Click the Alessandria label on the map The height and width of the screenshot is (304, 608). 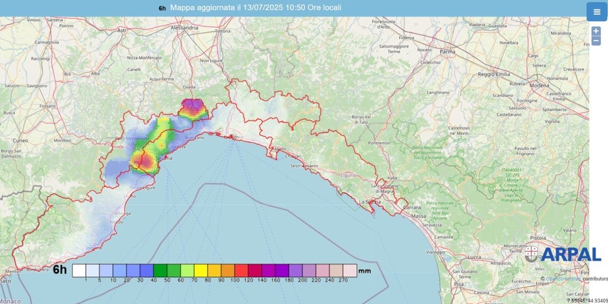[x=184, y=28]
